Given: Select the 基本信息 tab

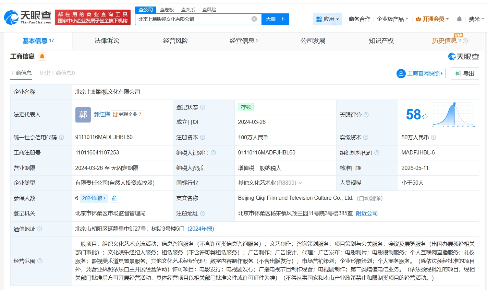Looking at the screenshot, I should click(x=38, y=41).
